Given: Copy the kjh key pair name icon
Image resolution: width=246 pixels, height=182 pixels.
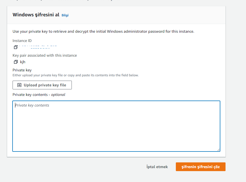Looking at the screenshot, I should pyautogui.click(x=16, y=62).
